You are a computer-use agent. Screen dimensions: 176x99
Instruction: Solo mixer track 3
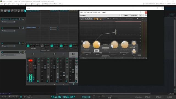(57, 62)
